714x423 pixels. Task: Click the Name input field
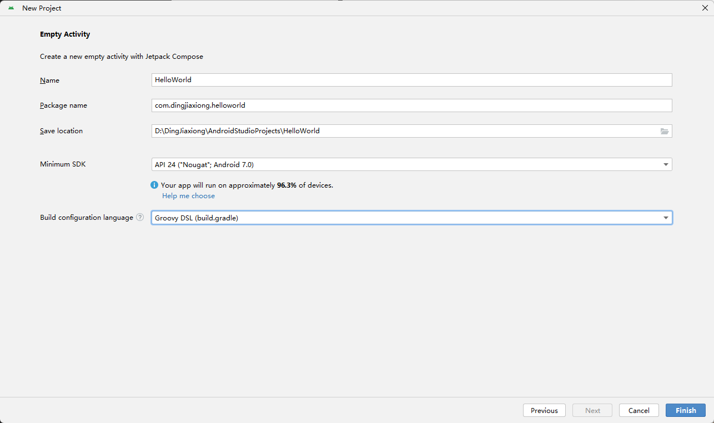click(x=411, y=80)
